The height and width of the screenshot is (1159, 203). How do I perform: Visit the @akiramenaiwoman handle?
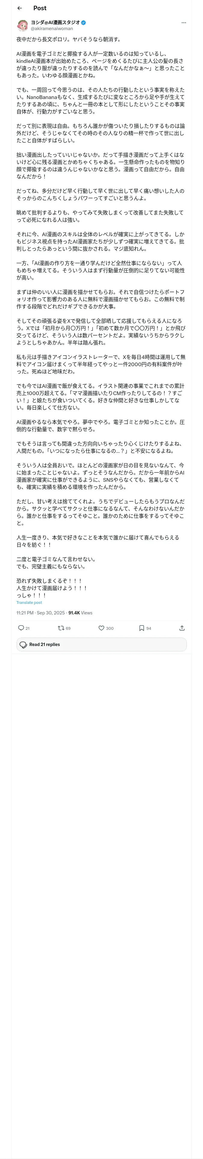tap(52, 28)
